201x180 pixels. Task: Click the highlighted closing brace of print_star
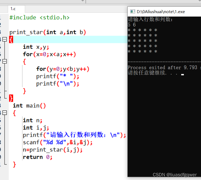(11, 98)
